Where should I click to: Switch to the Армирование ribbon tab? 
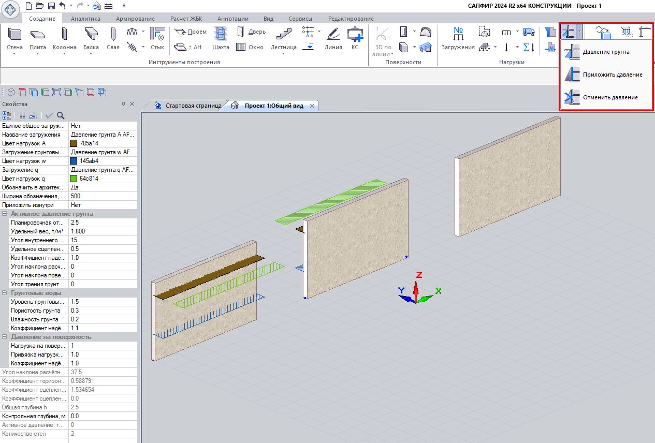pos(135,19)
